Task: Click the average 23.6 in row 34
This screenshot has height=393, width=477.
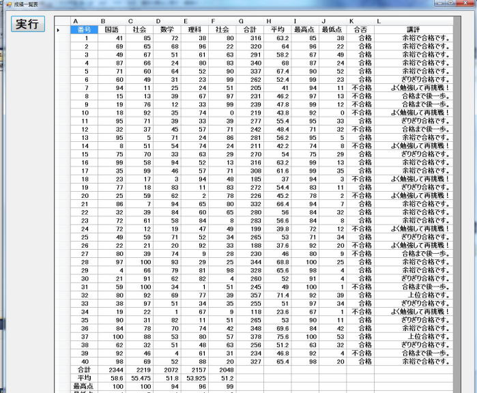Action: pos(278,312)
